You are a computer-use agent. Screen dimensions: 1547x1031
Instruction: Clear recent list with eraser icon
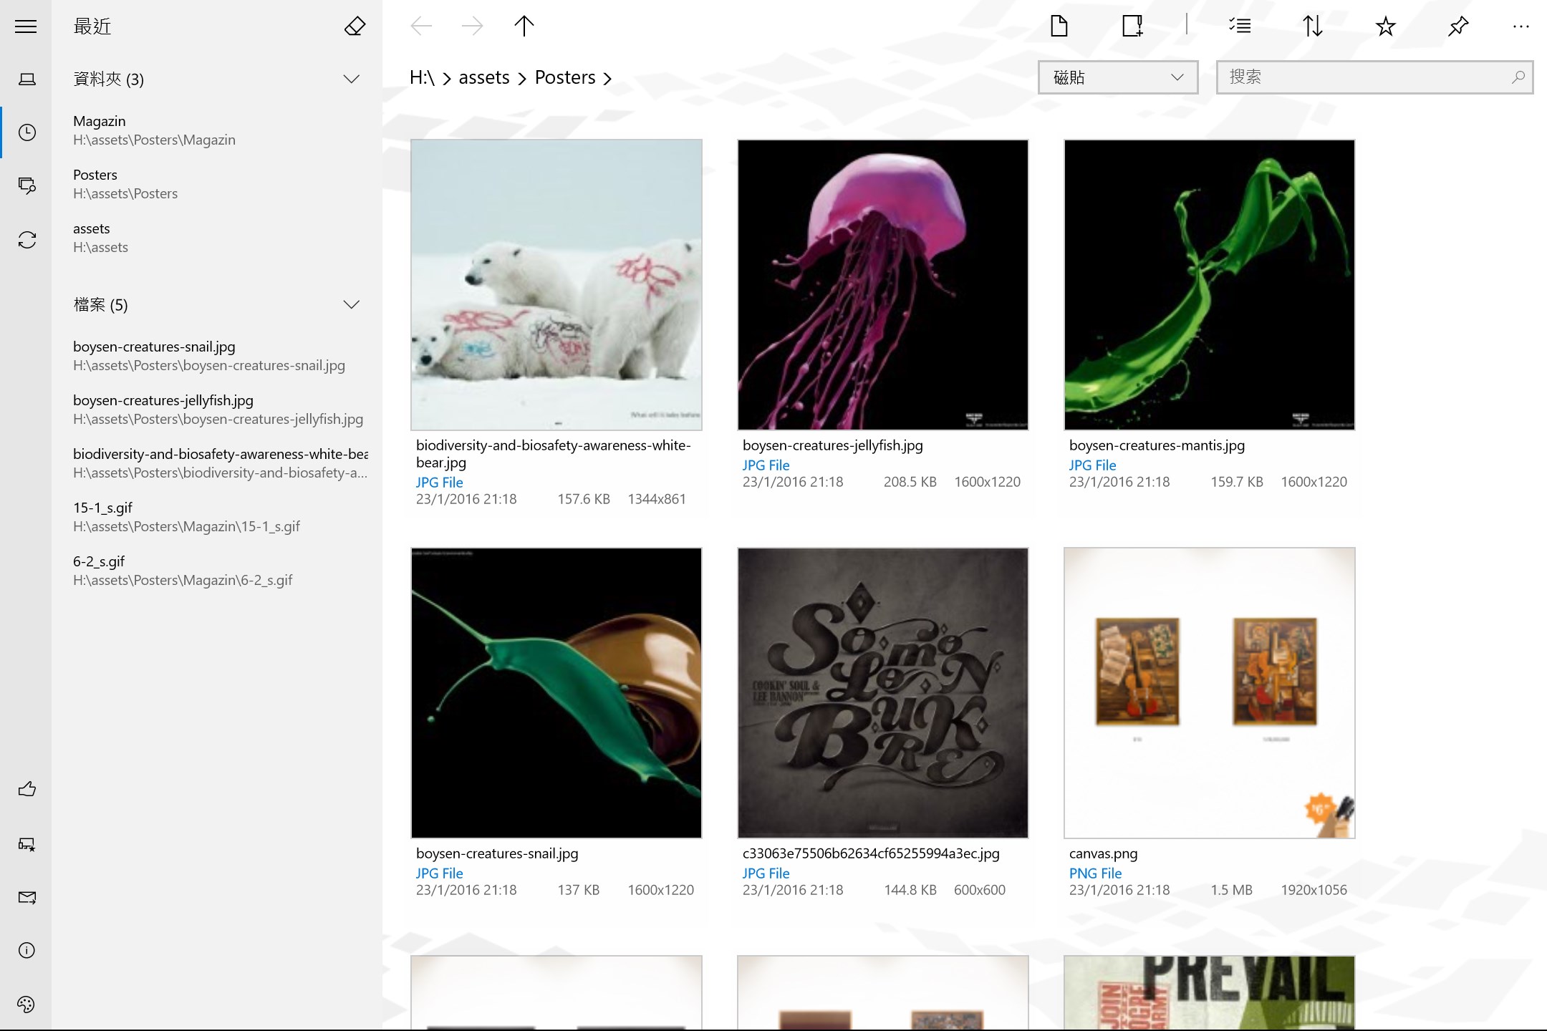coord(355,26)
